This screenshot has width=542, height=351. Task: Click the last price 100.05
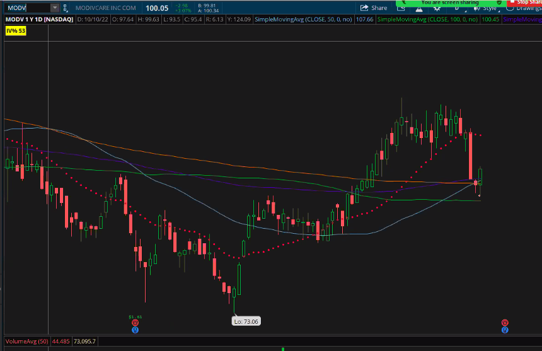tap(157, 8)
